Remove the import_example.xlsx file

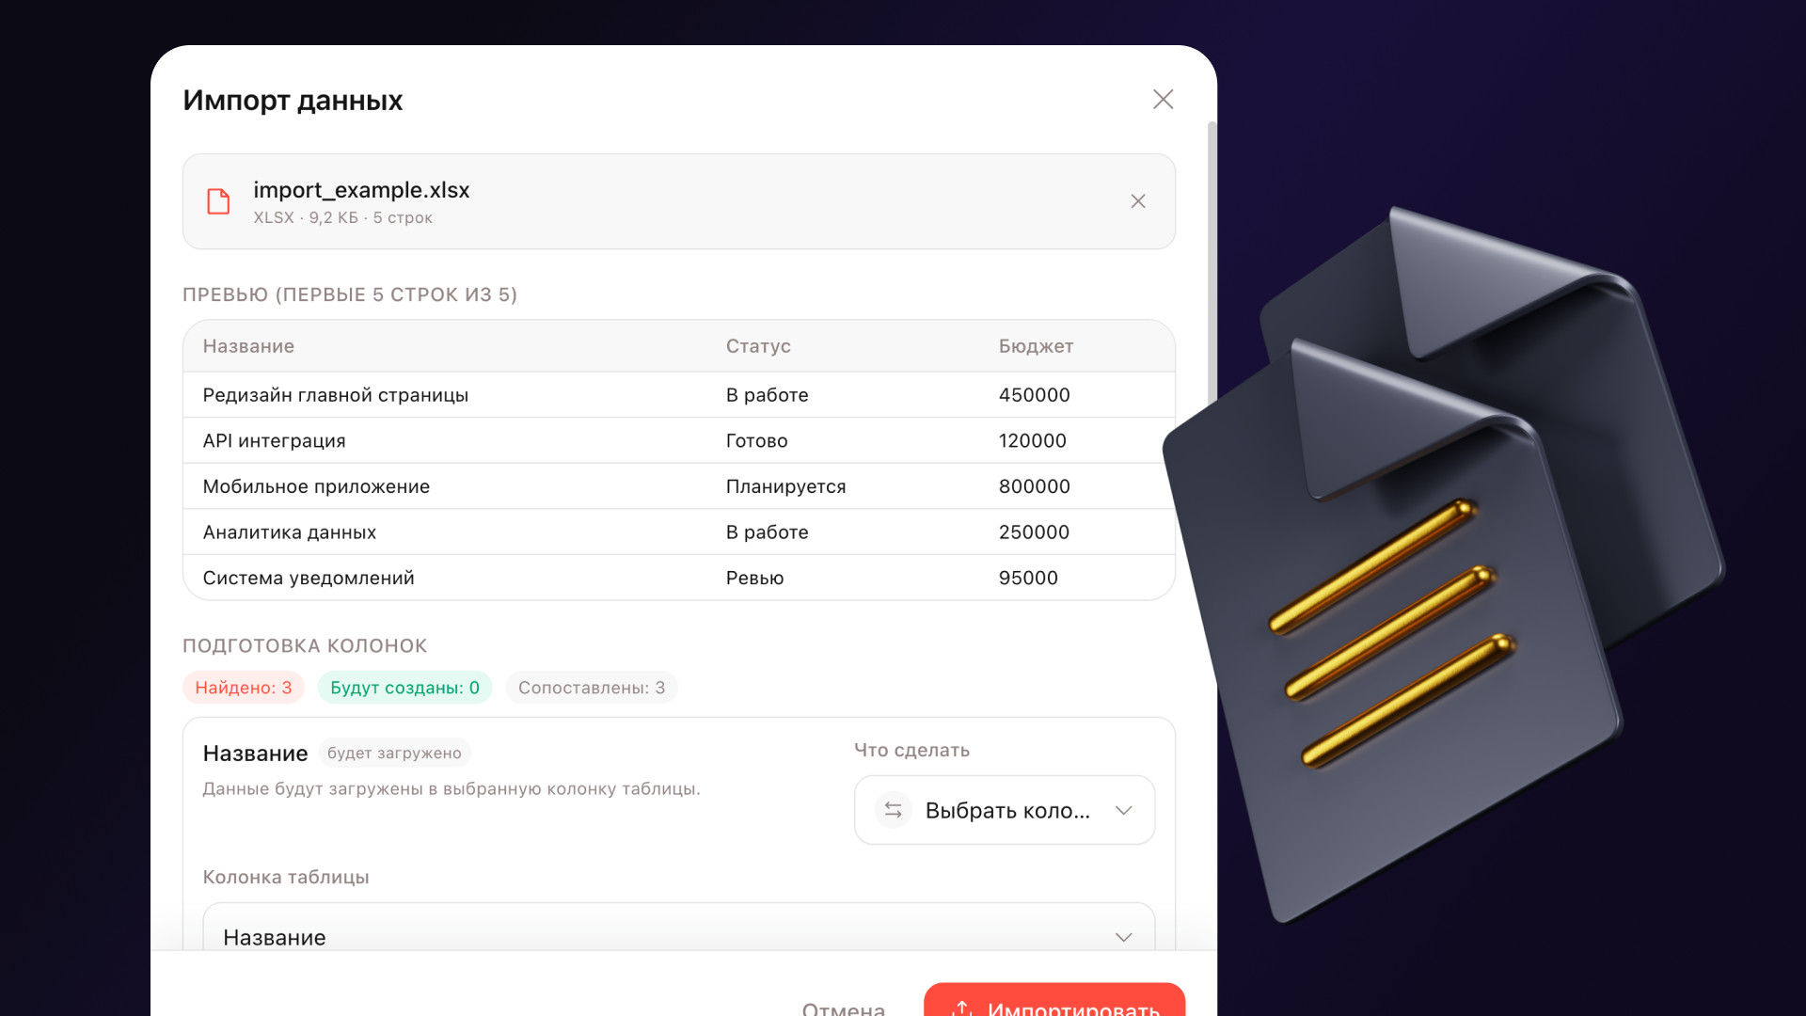click(x=1138, y=201)
